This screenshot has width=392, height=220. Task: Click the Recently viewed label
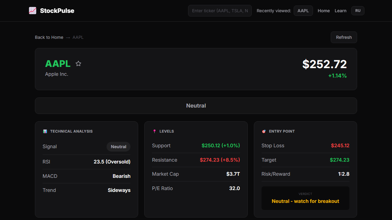pyautogui.click(x=274, y=11)
